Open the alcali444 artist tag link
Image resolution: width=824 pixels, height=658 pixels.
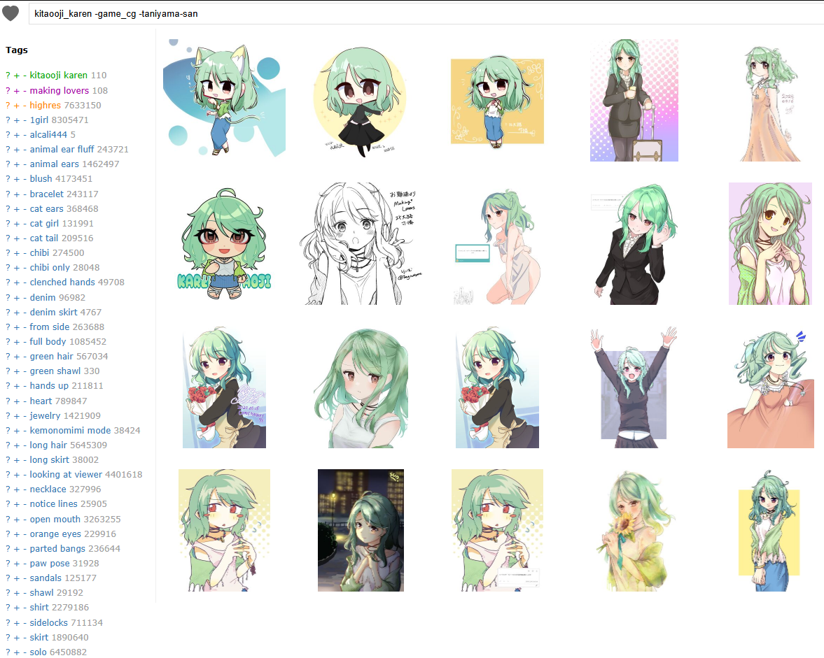click(x=48, y=134)
